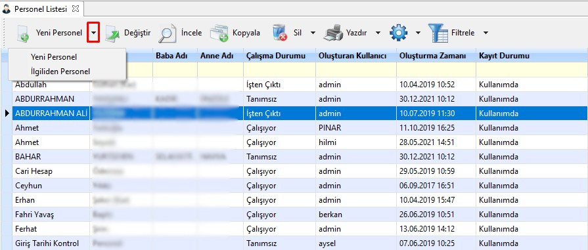This screenshot has width=588, height=250.
Task: Close the Personel Listesi tab
Action: pyautogui.click(x=76, y=9)
